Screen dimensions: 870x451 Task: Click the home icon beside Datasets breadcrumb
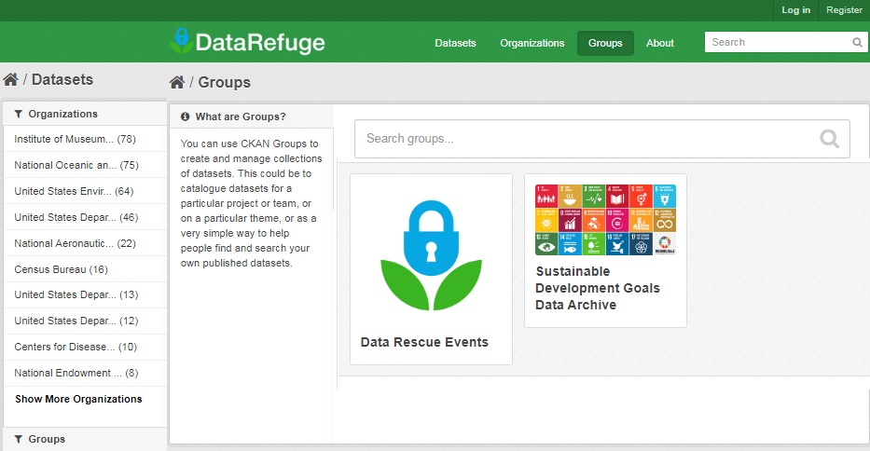[x=10, y=79]
